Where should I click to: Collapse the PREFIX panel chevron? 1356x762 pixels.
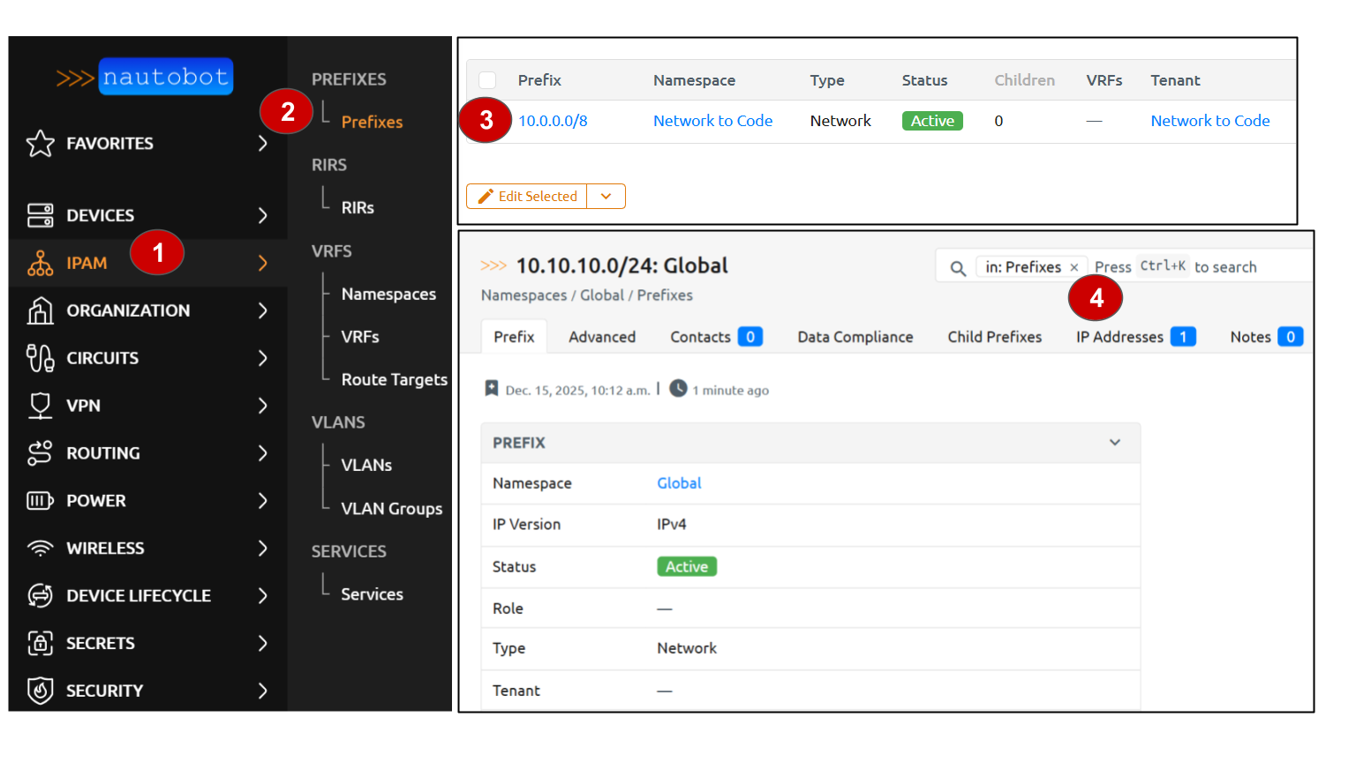coord(1115,443)
